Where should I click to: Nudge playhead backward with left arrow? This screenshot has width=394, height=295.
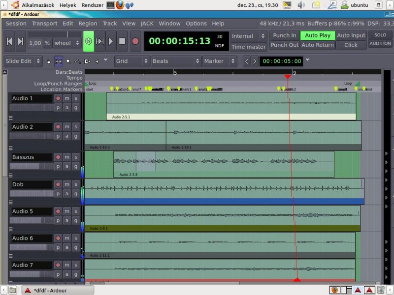[x=247, y=61]
